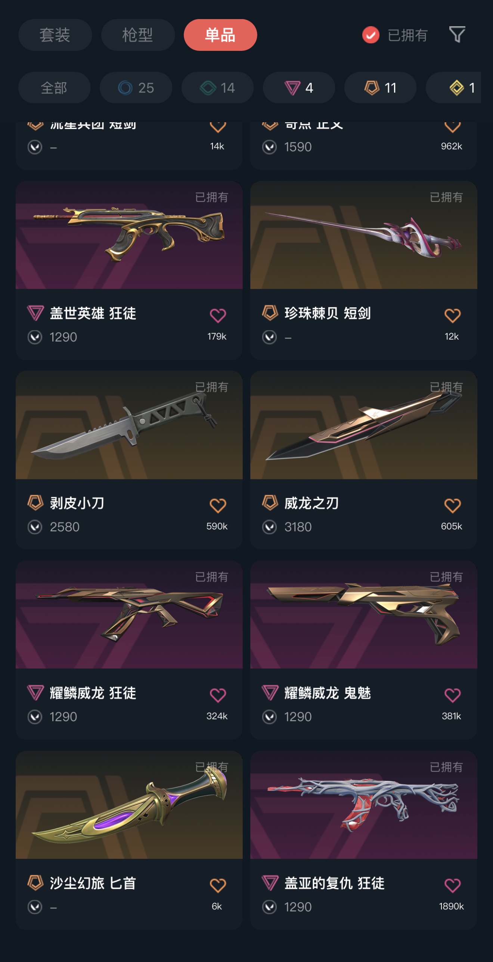Favorite the 盖世英雄 狂徒 skin heart
The image size is (493, 962).
[218, 316]
